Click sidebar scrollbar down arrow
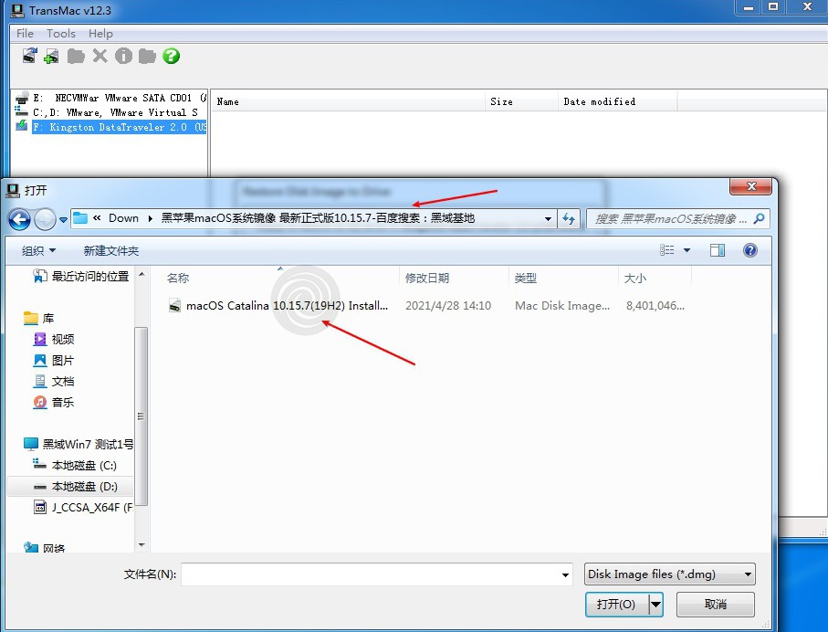Viewport: 828px width, 632px height. point(141,545)
